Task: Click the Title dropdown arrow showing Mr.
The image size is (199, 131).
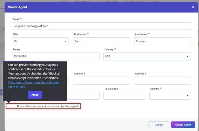Action: click(x=65, y=41)
